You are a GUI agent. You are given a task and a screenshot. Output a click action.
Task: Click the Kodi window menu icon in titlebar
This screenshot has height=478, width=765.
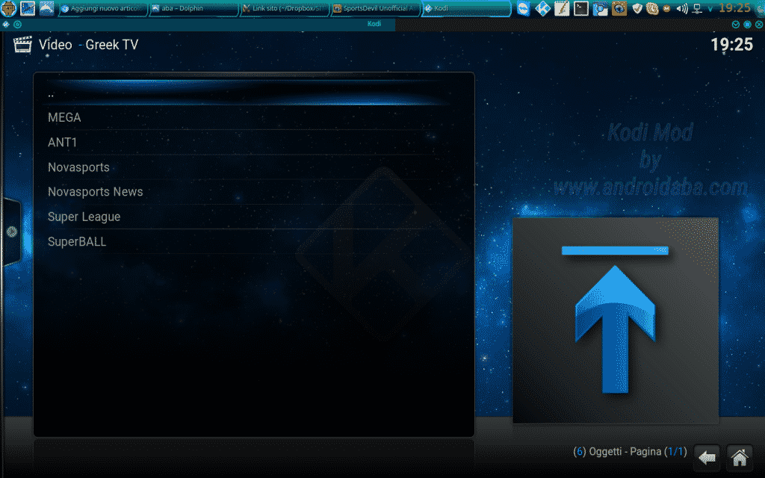click(x=6, y=24)
